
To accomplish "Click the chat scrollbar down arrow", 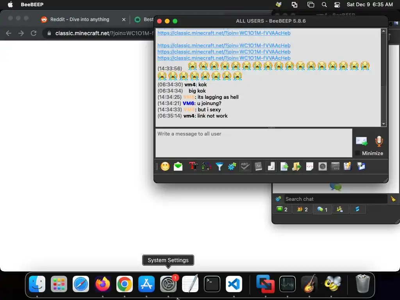I will [x=384, y=124].
